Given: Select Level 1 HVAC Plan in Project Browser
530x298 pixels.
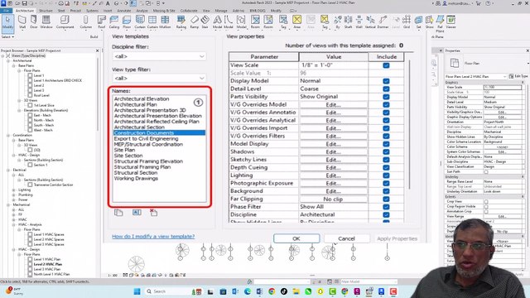Looking at the screenshot, I should (x=47, y=259).
